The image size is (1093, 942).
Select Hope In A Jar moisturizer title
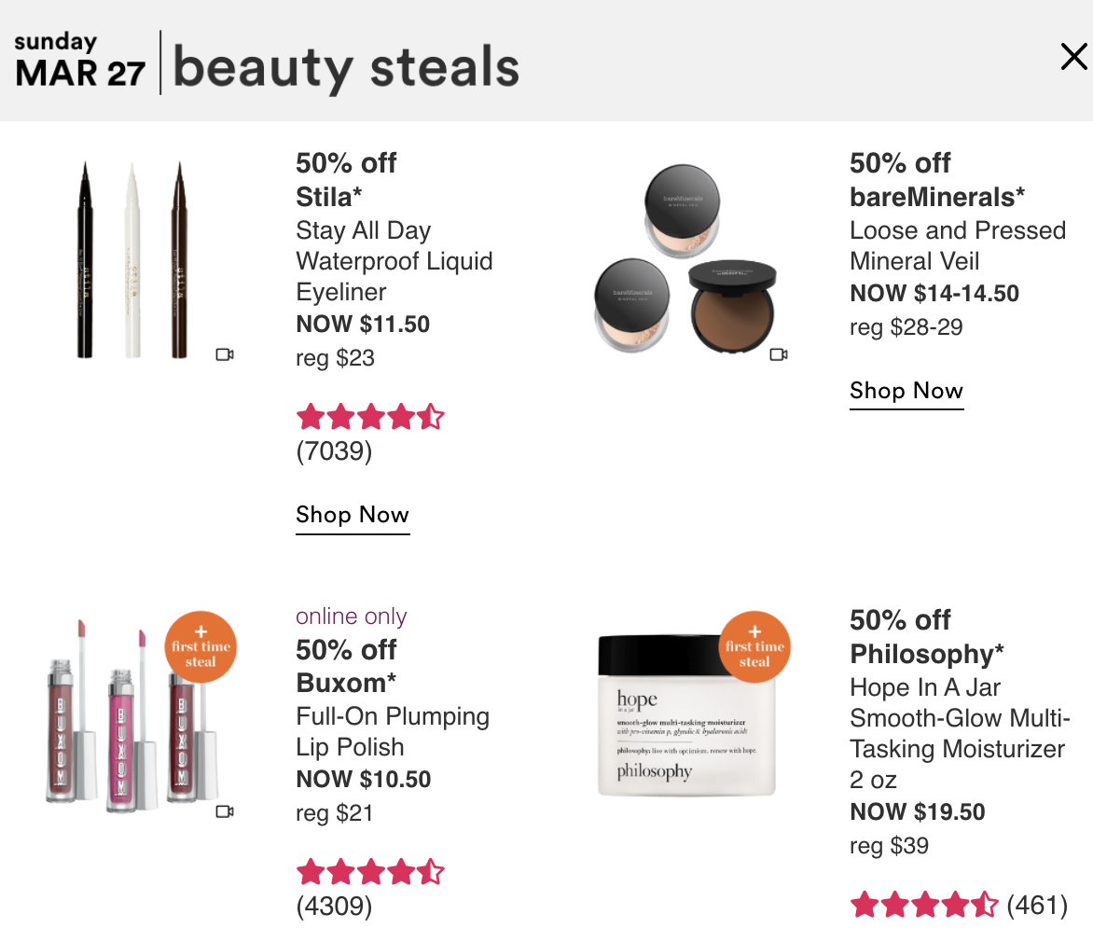pos(960,733)
